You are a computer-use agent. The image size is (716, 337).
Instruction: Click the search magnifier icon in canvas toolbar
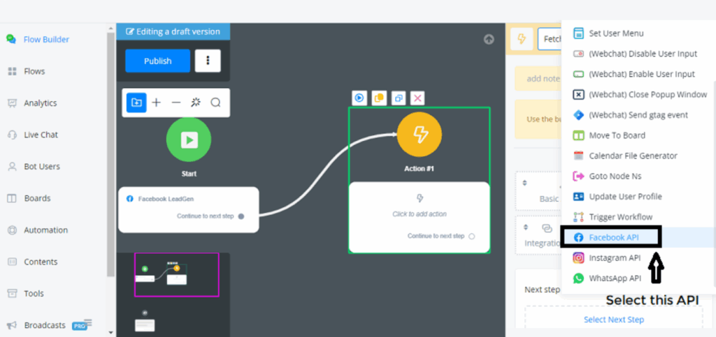click(x=215, y=103)
